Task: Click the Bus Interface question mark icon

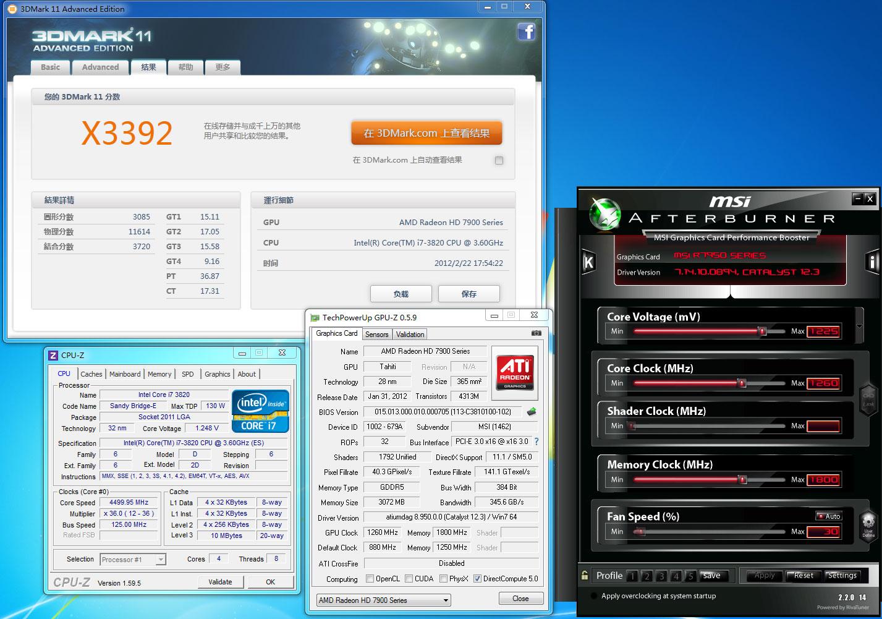Action: click(x=536, y=442)
